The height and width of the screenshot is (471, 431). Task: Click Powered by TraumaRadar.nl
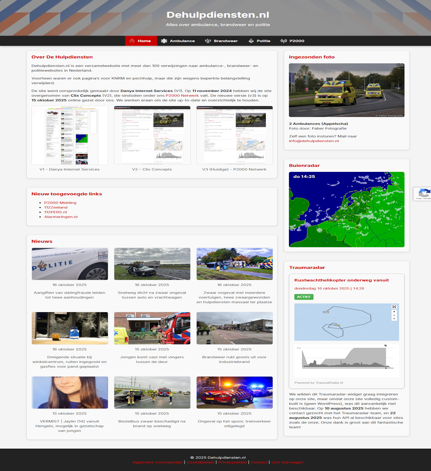[319, 382]
